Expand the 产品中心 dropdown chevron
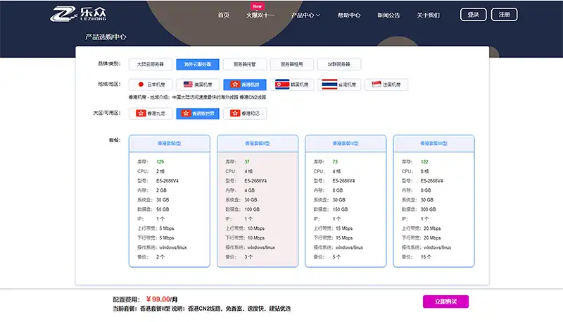The height and width of the screenshot is (322, 563). [x=318, y=15]
